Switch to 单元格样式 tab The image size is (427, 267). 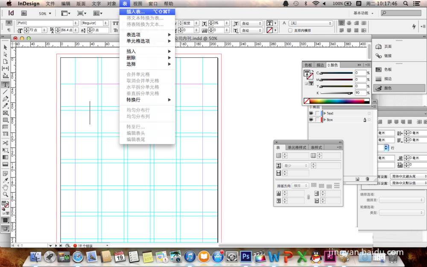tap(297, 147)
